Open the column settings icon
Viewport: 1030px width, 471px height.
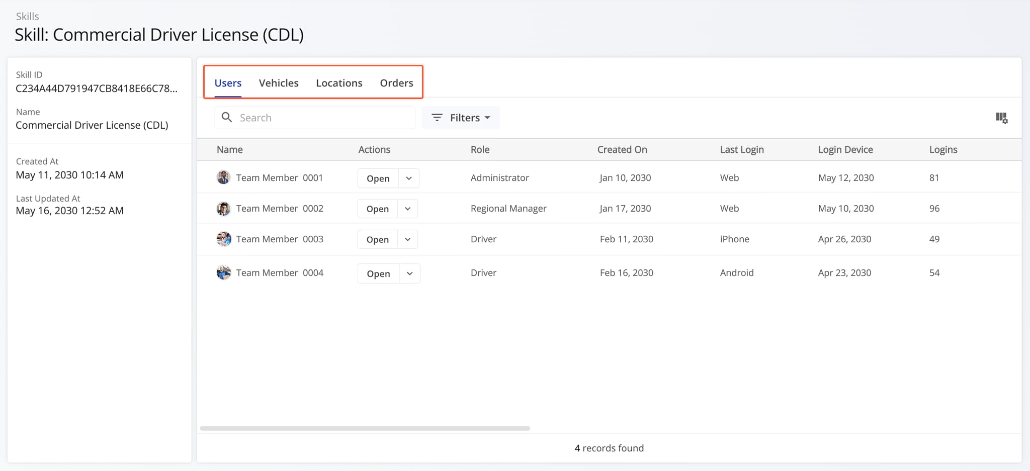coord(1001,118)
